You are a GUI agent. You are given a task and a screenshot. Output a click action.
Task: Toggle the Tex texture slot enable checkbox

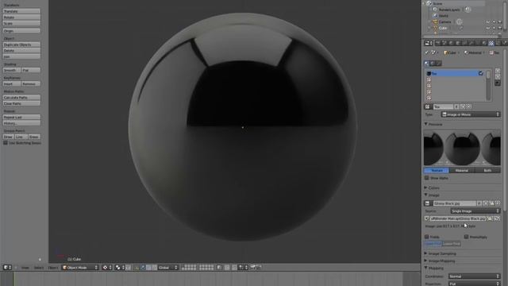click(481, 74)
